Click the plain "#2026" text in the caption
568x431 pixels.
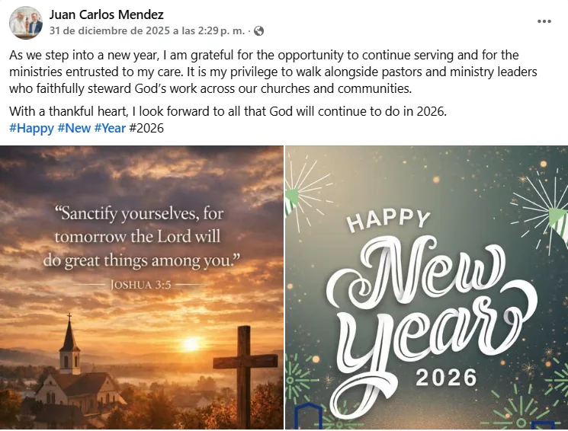pyautogui.click(x=146, y=128)
